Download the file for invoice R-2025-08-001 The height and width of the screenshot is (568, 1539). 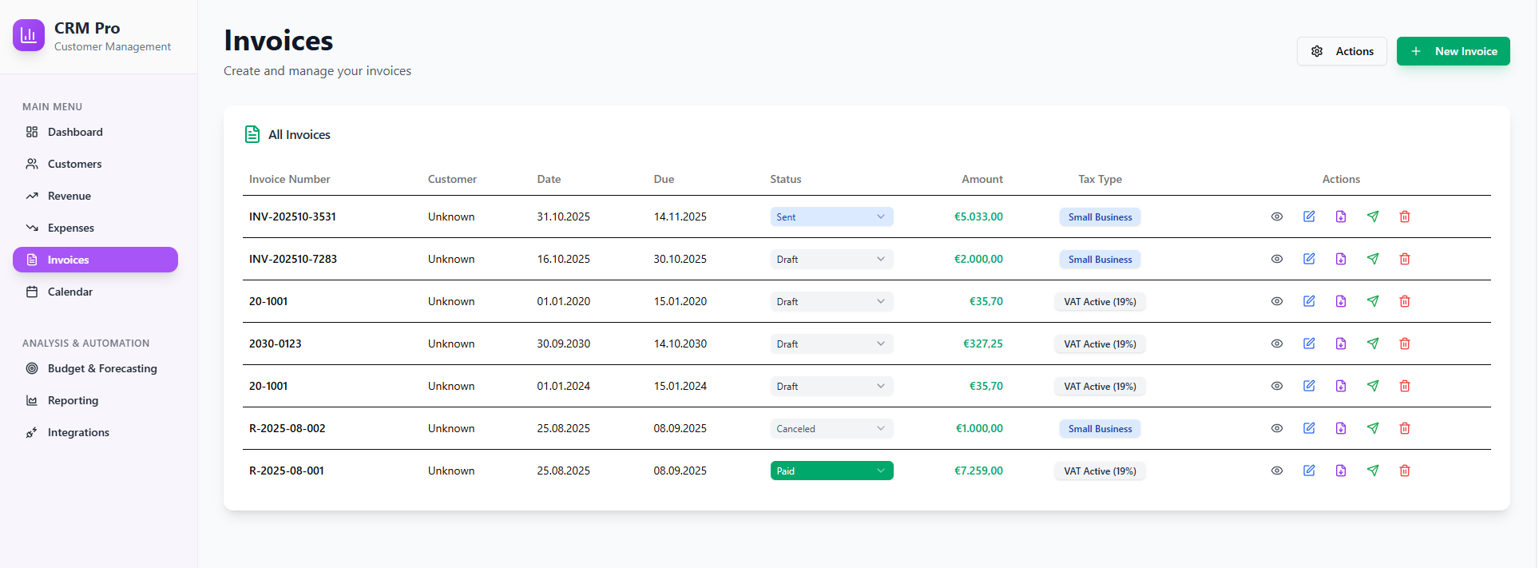coord(1341,471)
